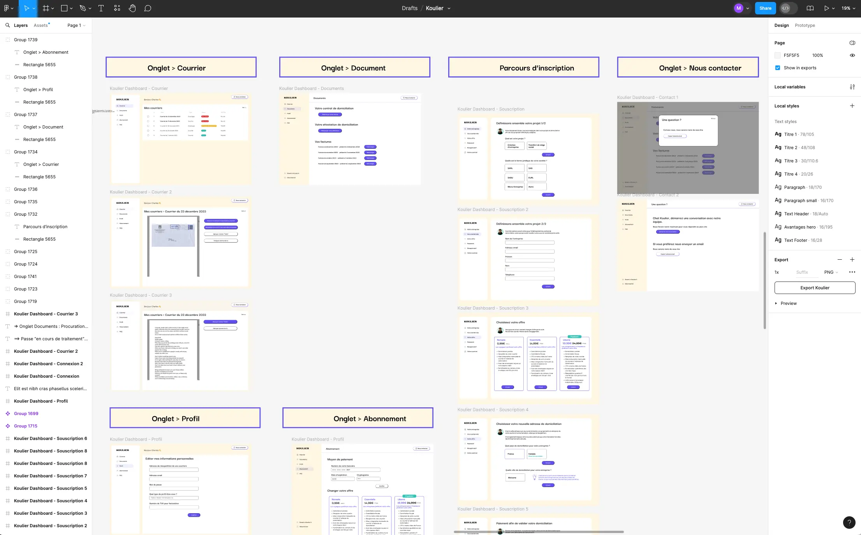Open export settings three-dot menu
The width and height of the screenshot is (861, 535).
coord(852,272)
